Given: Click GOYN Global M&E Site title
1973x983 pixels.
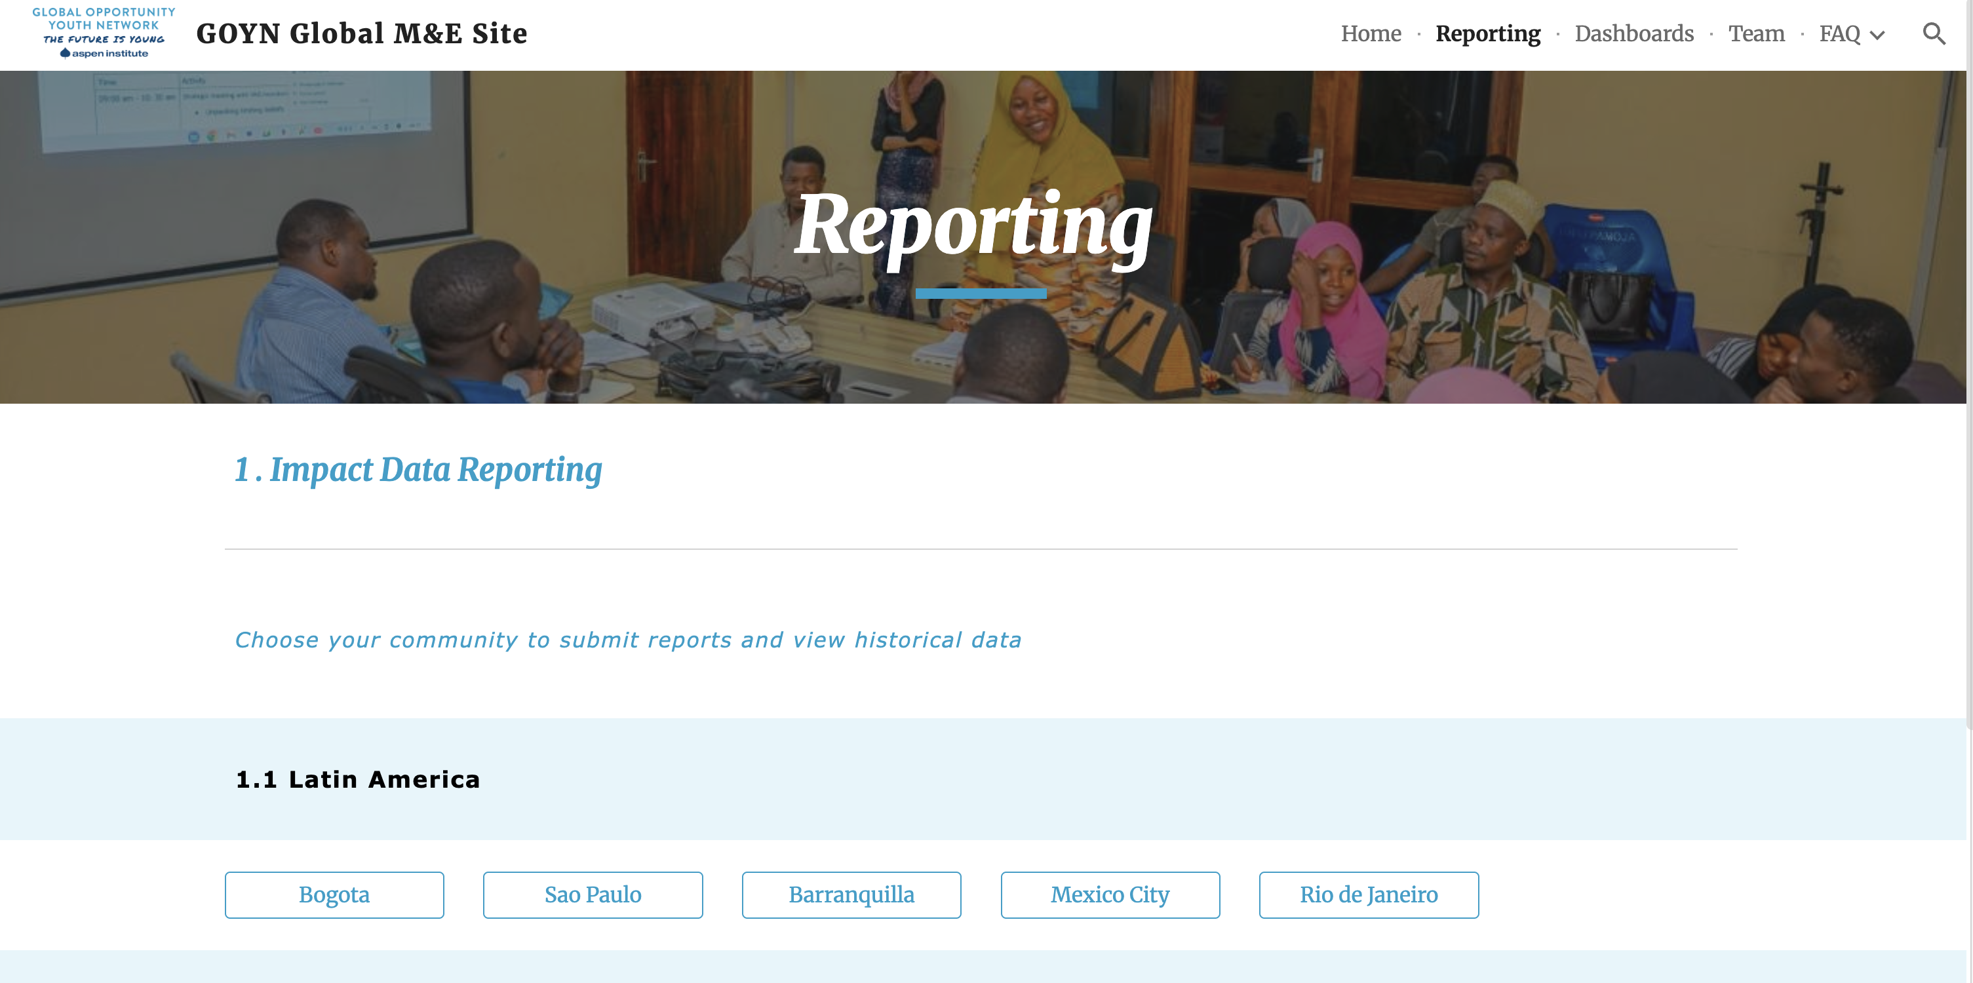Looking at the screenshot, I should [362, 33].
